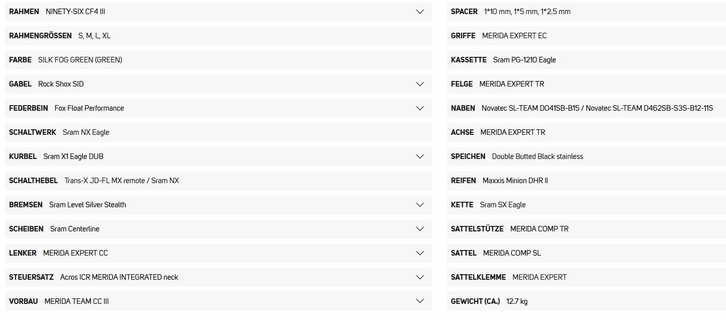Viewport: 726px width, 323px height.
Task: Select the NABEN Novatec SL-TEAM row
Action: click(x=585, y=108)
